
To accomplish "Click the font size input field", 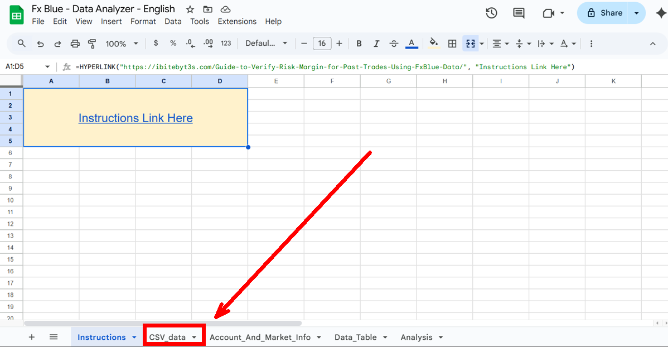I will (322, 44).
